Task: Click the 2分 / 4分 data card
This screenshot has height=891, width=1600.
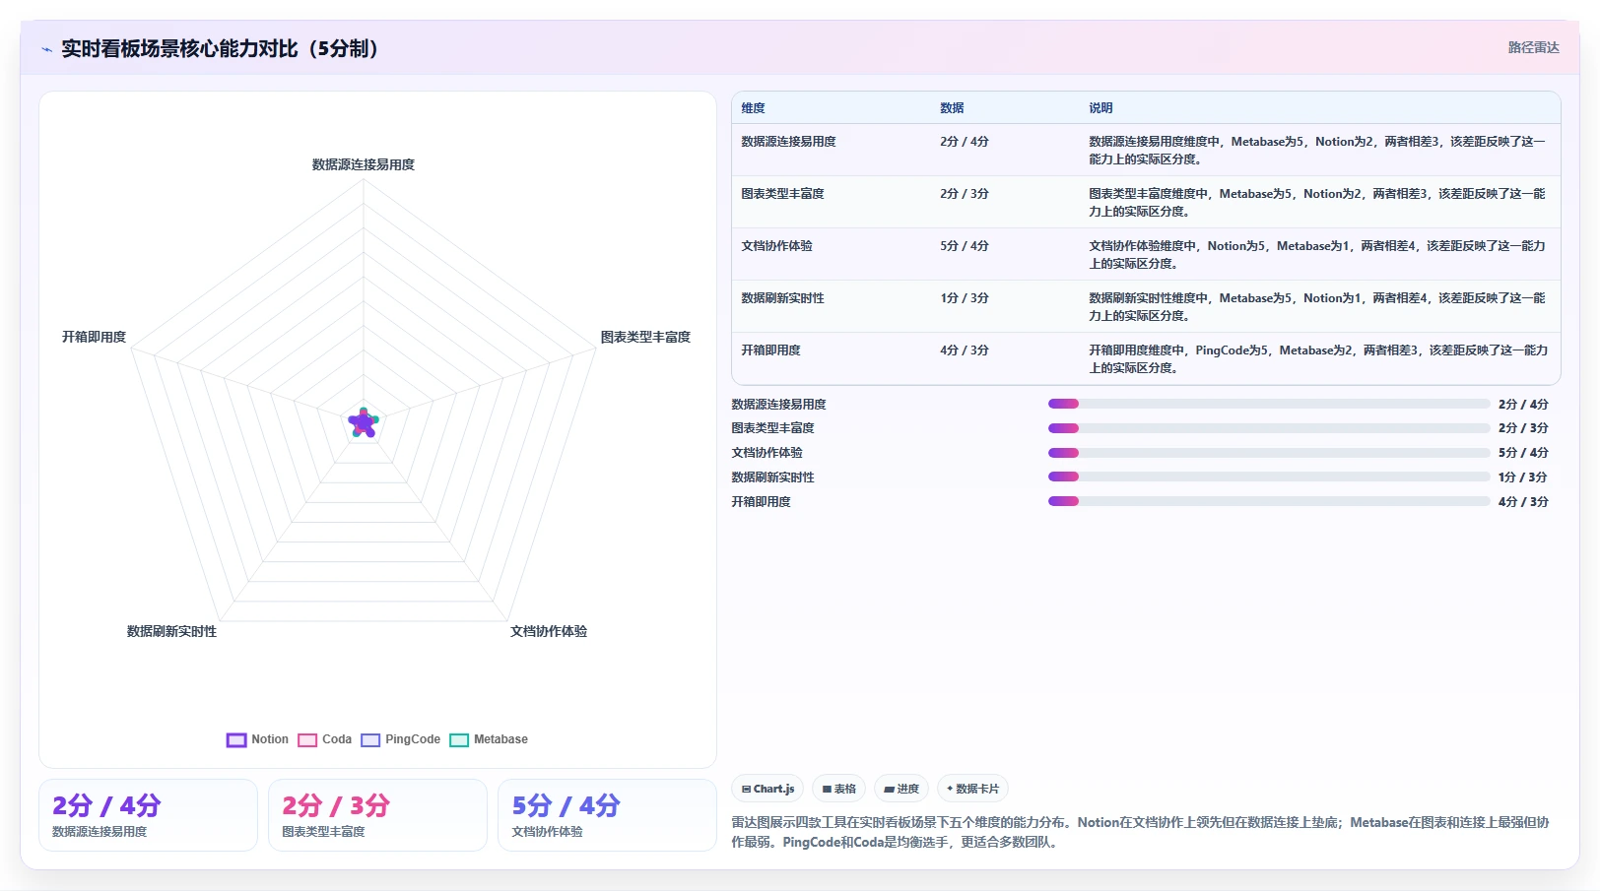Action: click(x=148, y=815)
